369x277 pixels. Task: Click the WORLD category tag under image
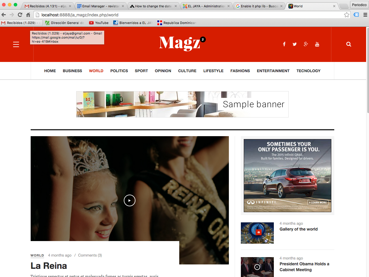pos(37,255)
